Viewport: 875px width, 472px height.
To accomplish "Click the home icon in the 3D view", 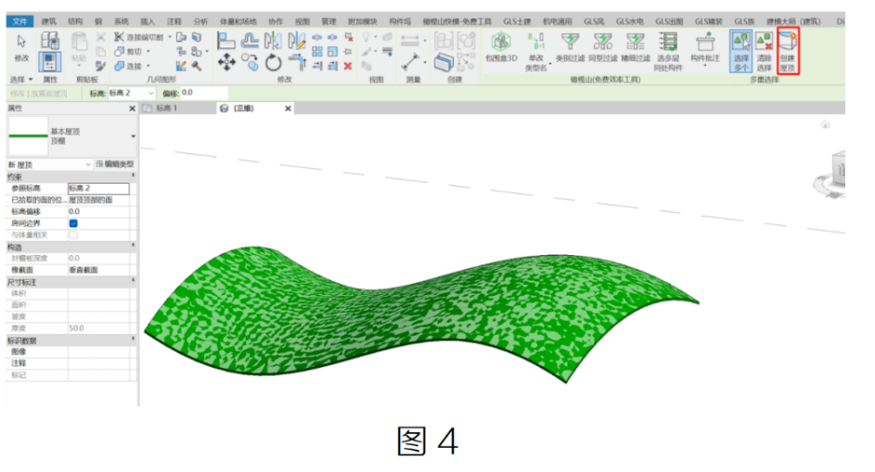I will point(825,124).
